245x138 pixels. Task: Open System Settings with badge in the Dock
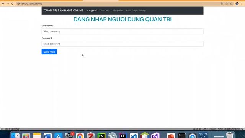tap(69, 135)
